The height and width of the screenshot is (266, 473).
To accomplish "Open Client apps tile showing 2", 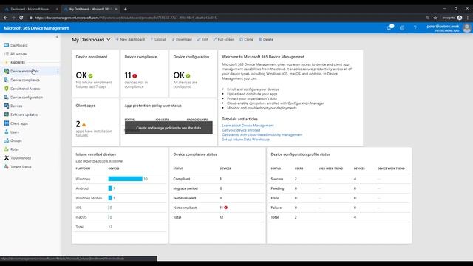I will (x=95, y=122).
